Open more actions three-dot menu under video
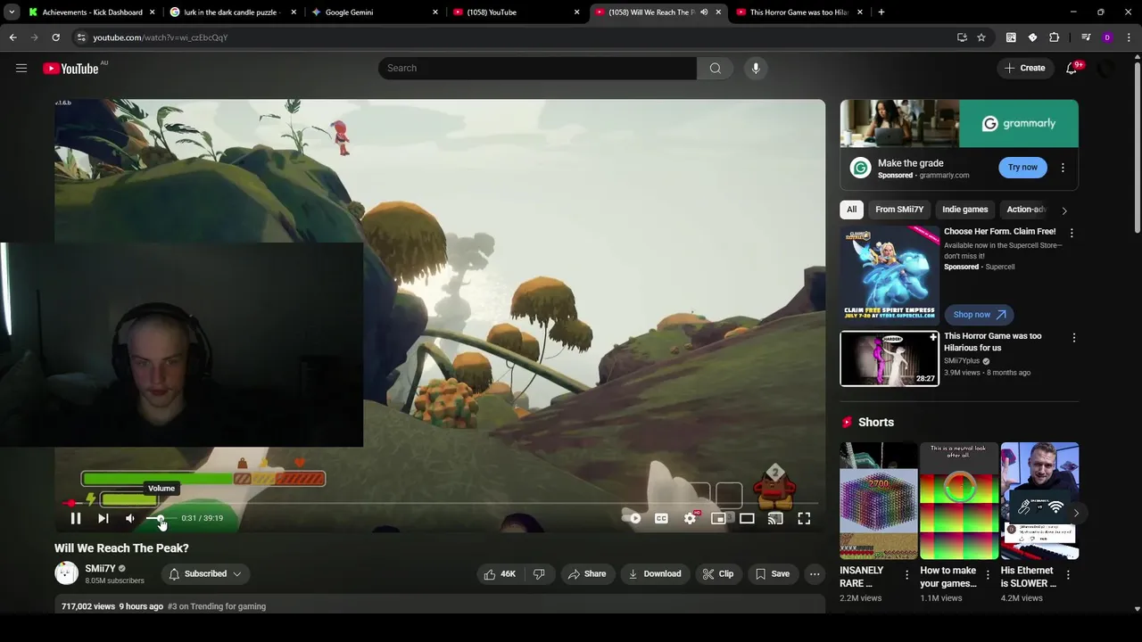This screenshot has width=1142, height=642. tap(815, 574)
